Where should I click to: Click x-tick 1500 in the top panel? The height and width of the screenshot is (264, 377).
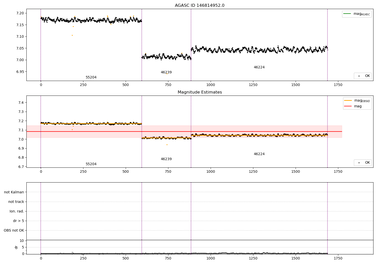(x=296, y=85)
